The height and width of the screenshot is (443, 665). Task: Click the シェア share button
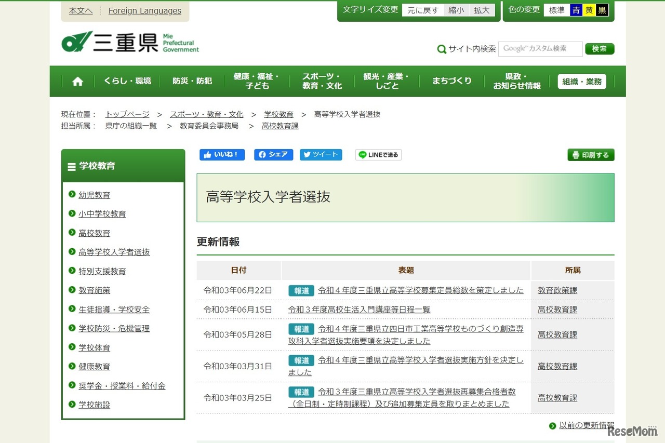tap(273, 154)
